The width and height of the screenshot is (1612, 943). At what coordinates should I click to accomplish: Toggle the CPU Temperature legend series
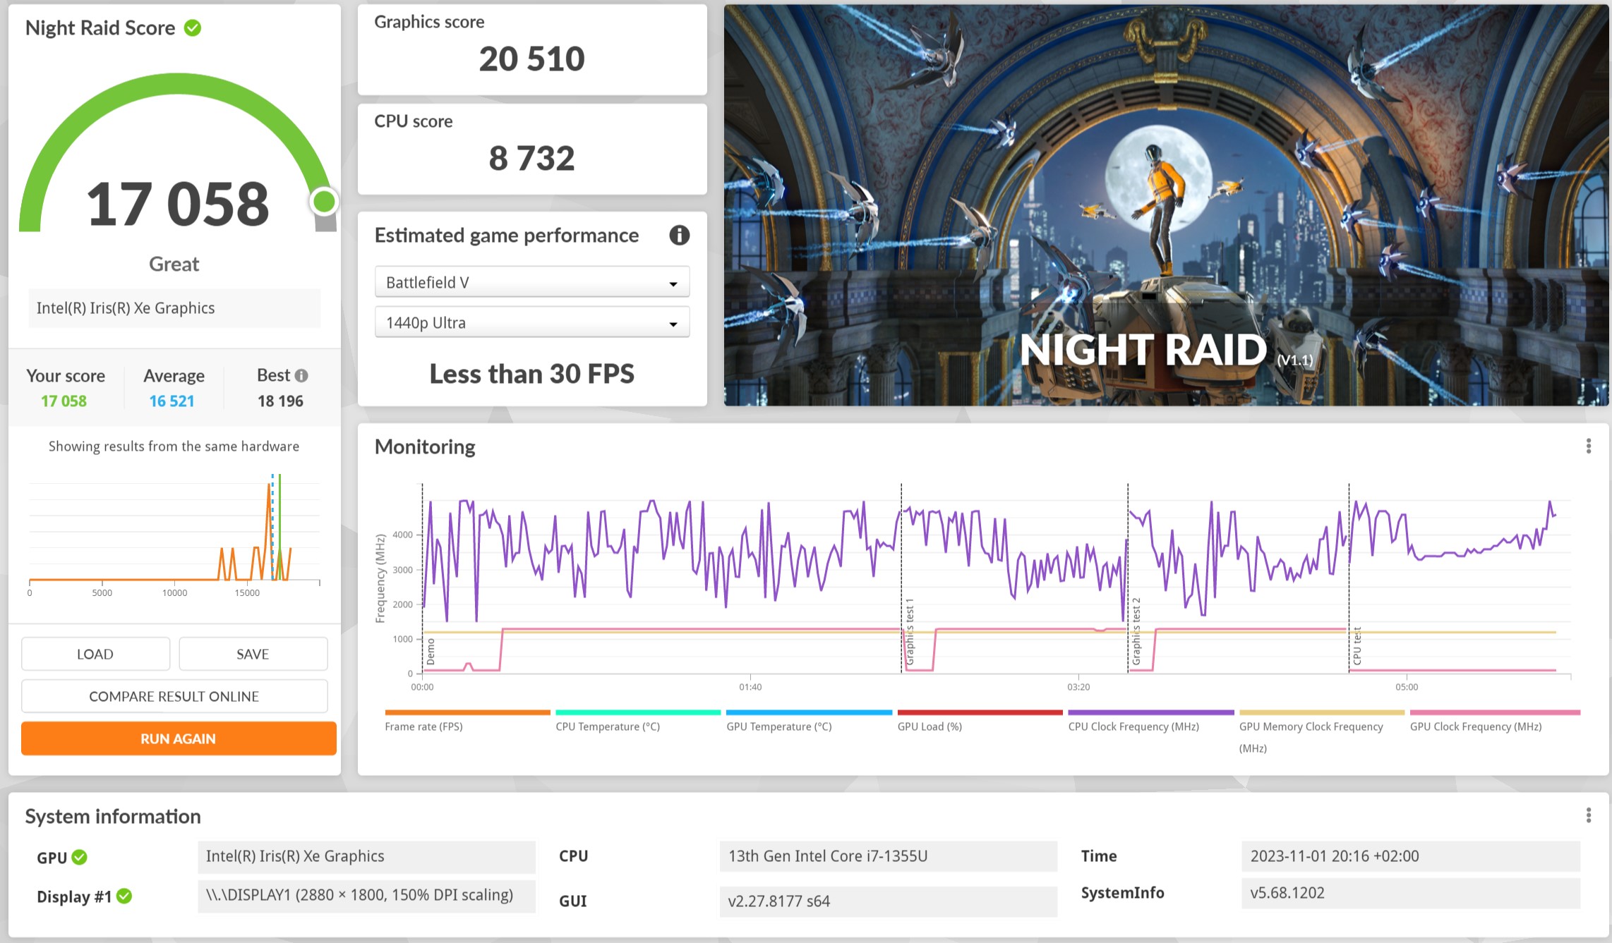coord(637,721)
